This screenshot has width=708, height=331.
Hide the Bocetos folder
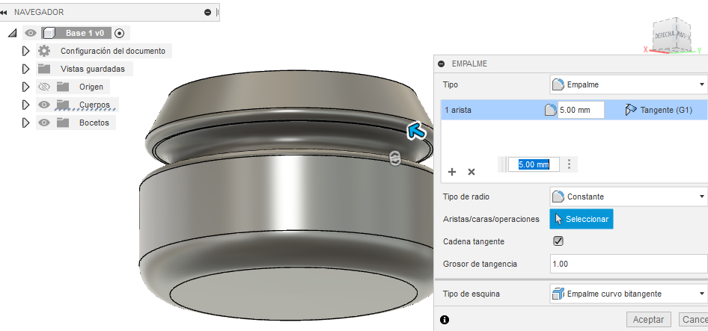coord(44,123)
